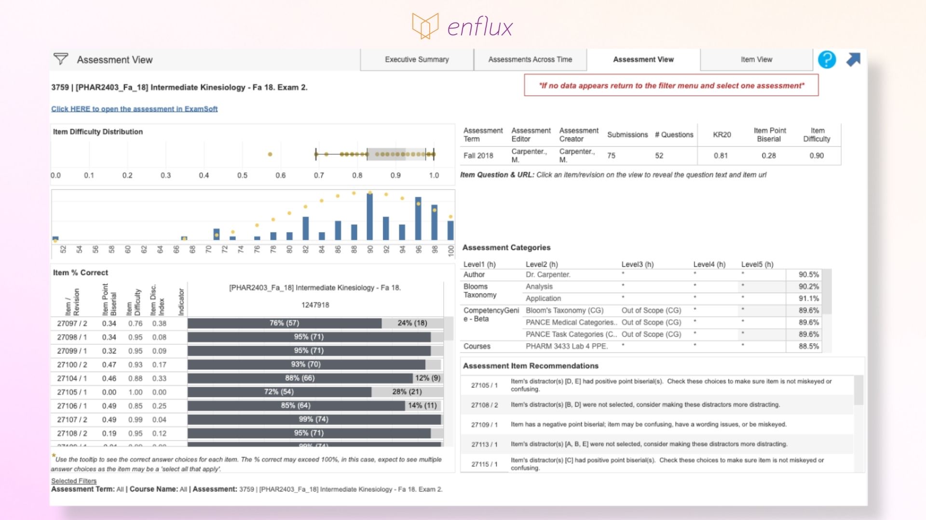Screen dimensions: 926x520
Task: Select the Dr. Carpenter category row
Action: (549, 274)
